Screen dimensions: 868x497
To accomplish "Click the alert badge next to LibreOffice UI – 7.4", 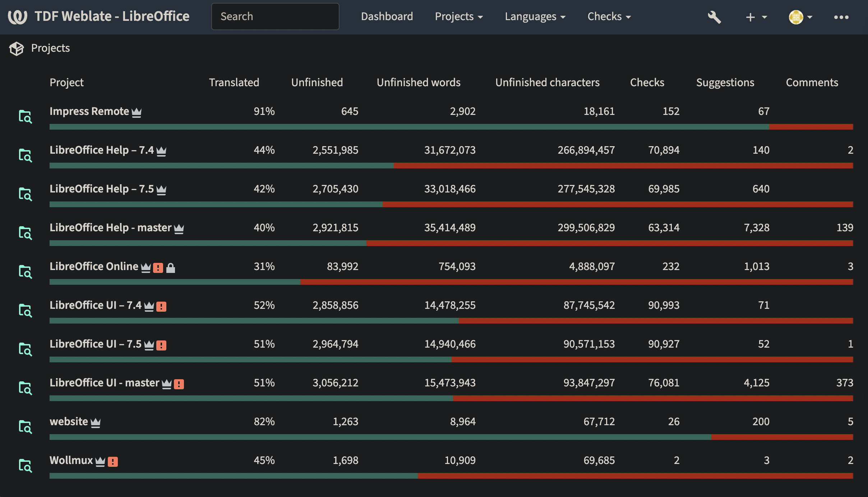I will pos(161,306).
